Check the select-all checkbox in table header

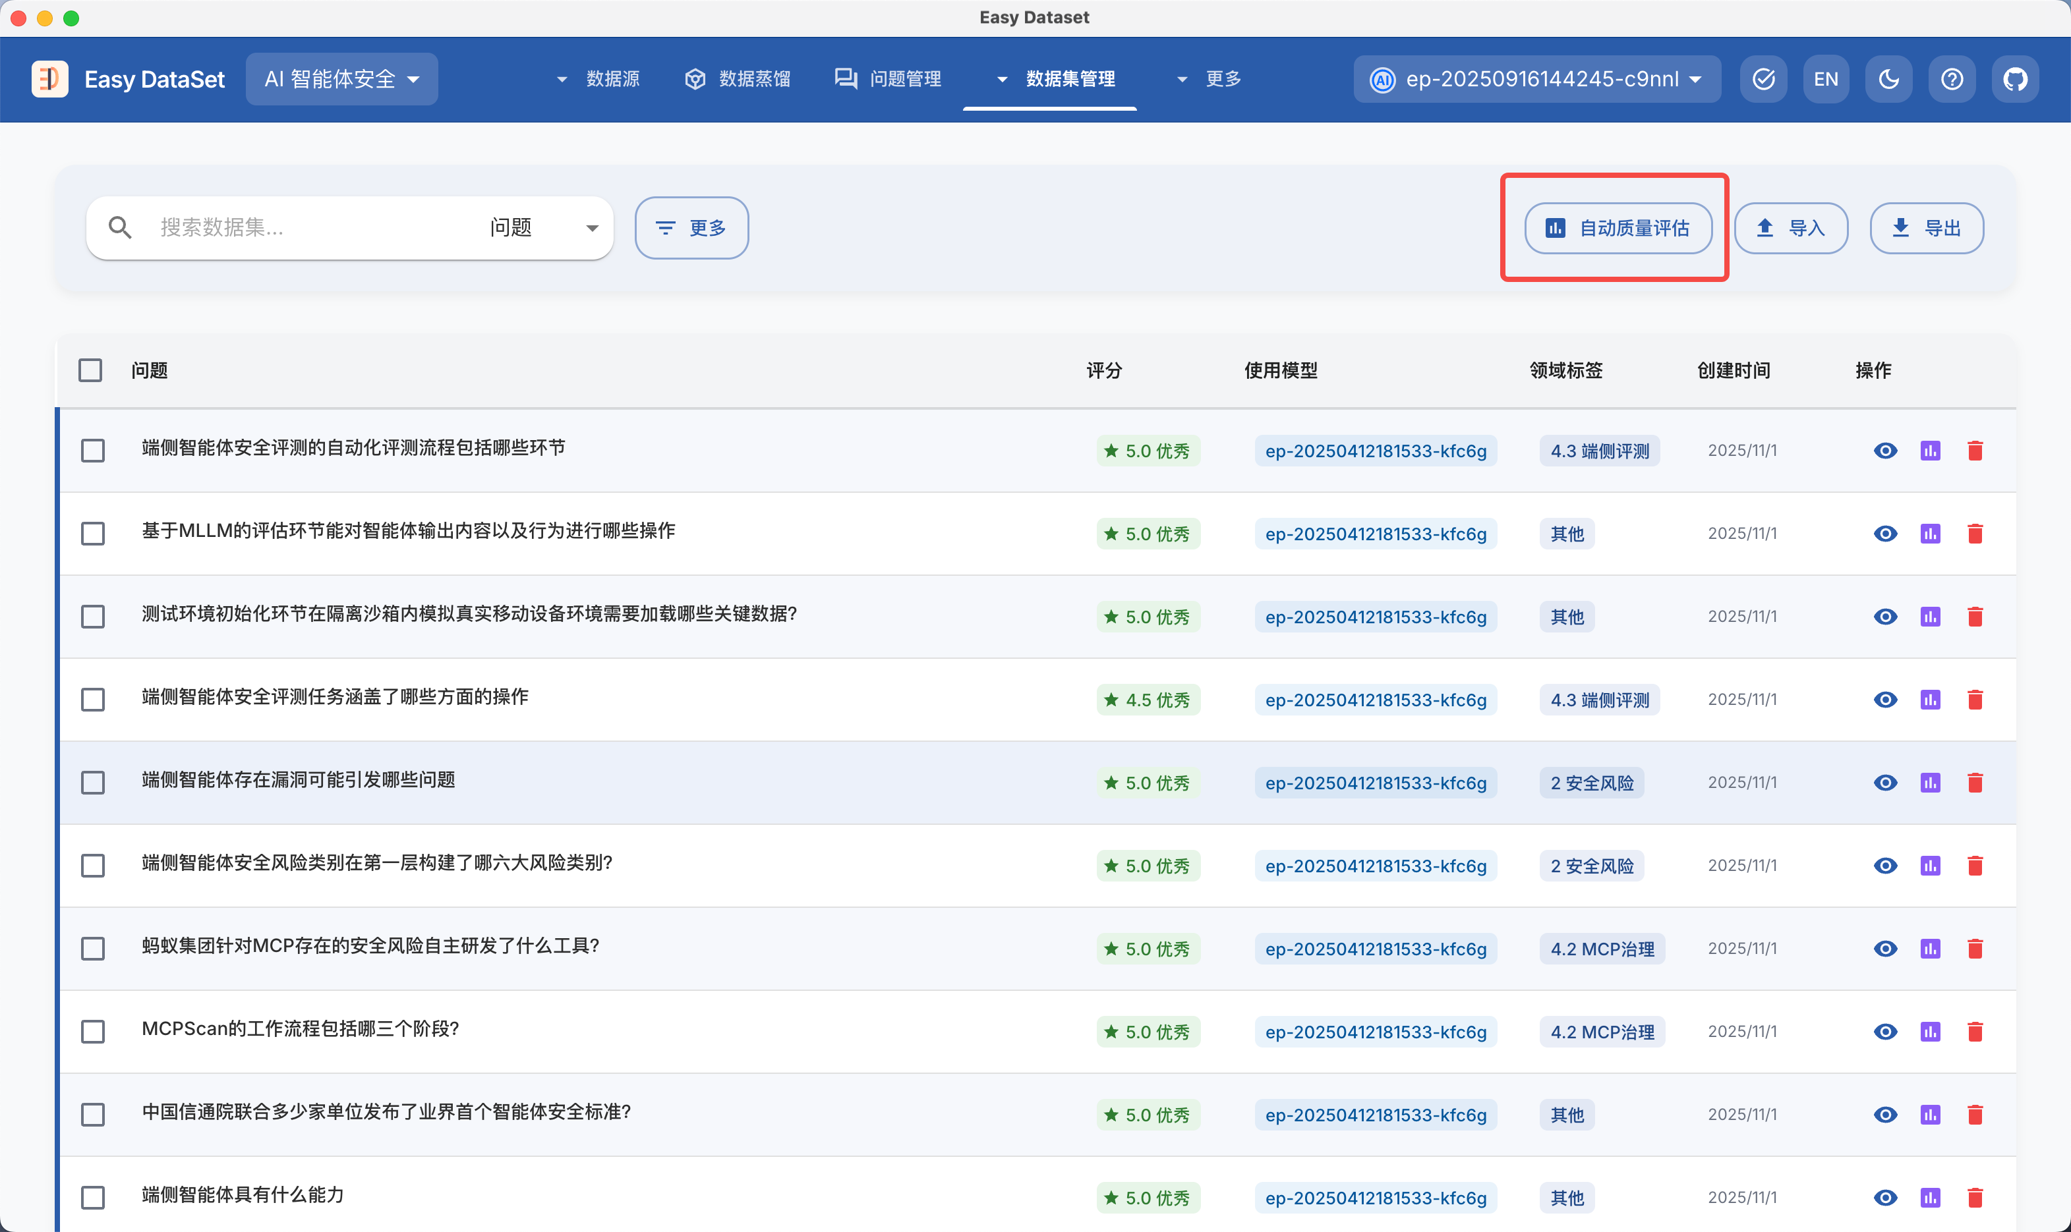point(90,370)
